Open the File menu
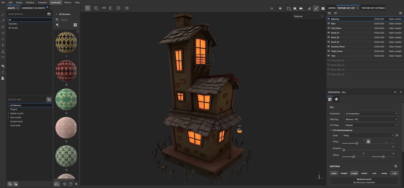The image size is (404, 188). 3,2
